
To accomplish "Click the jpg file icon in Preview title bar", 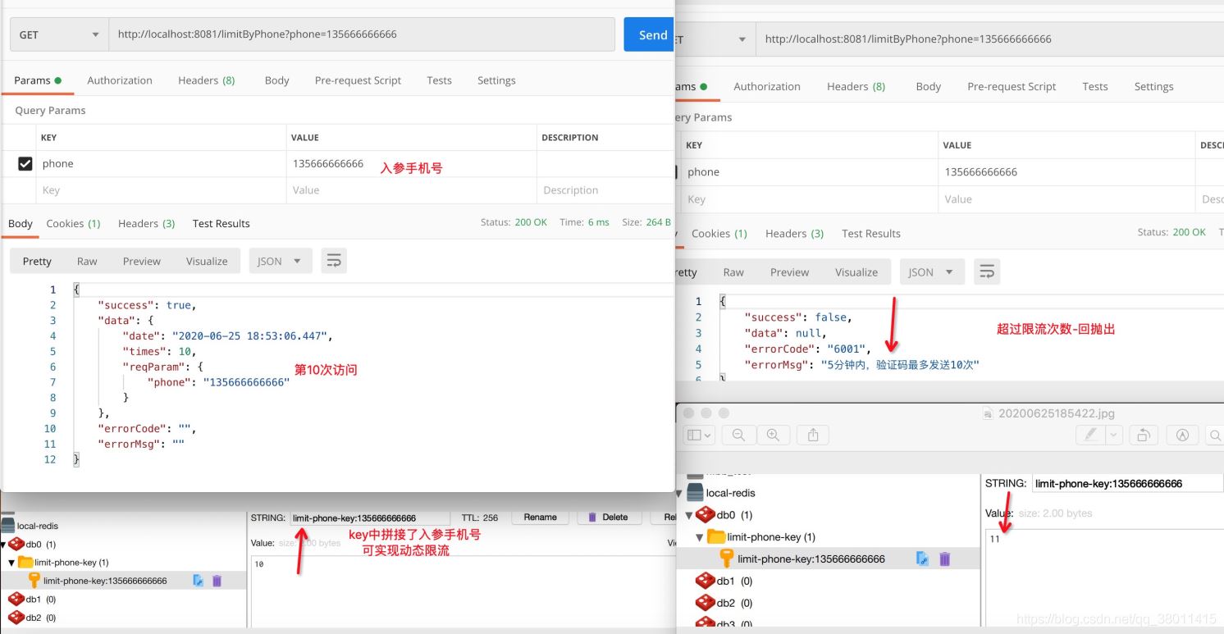I will coord(989,413).
